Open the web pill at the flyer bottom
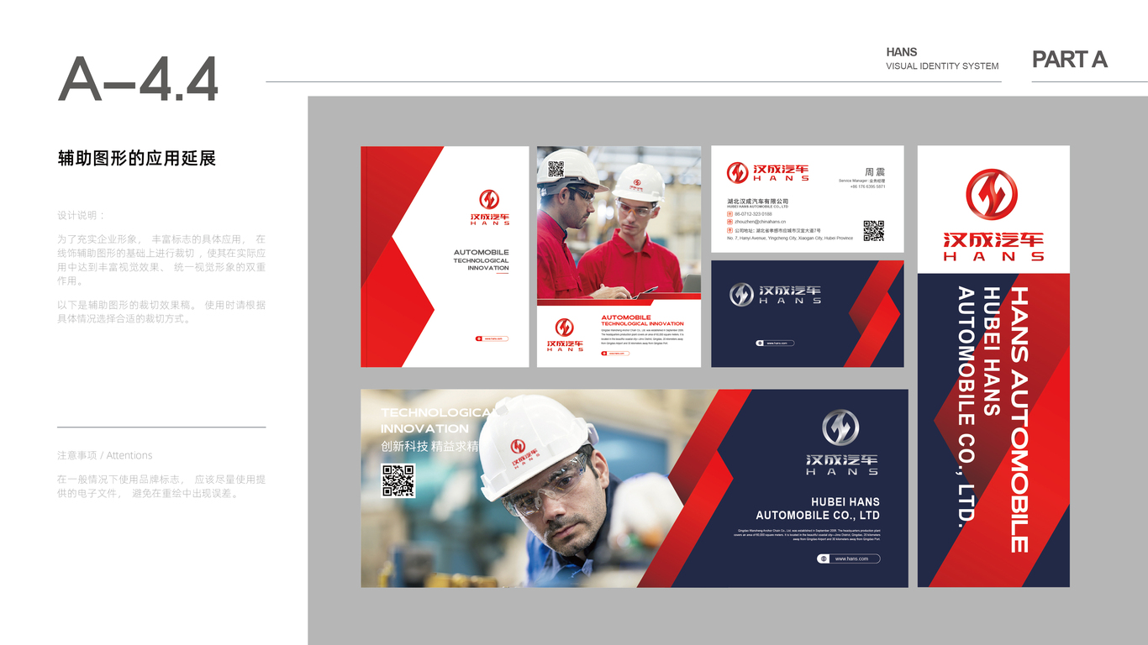The image size is (1148, 645). pos(615,354)
